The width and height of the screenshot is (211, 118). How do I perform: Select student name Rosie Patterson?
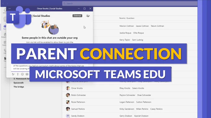(x=78, y=102)
